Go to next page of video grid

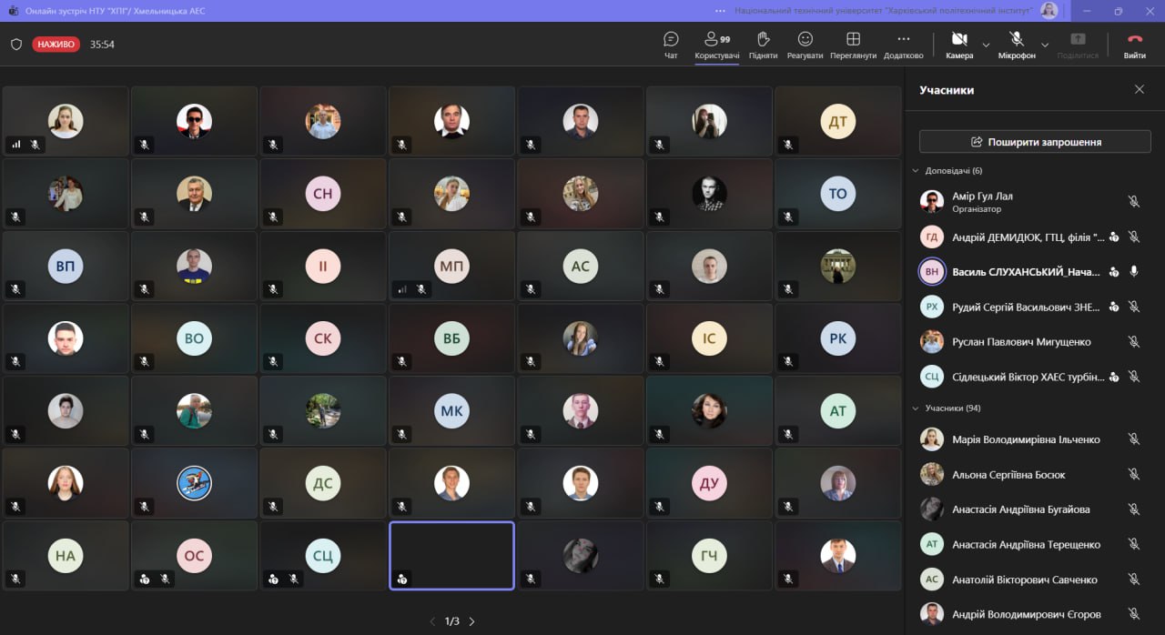pyautogui.click(x=471, y=621)
